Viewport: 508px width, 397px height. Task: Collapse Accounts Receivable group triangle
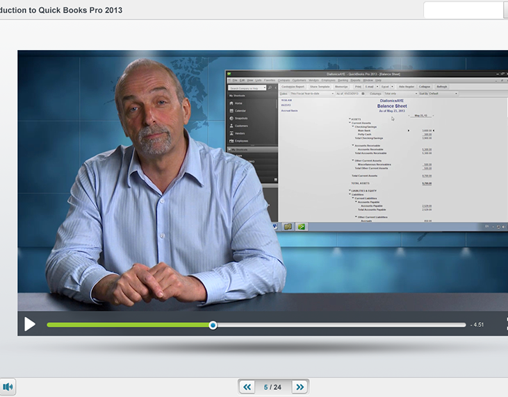[x=353, y=145]
